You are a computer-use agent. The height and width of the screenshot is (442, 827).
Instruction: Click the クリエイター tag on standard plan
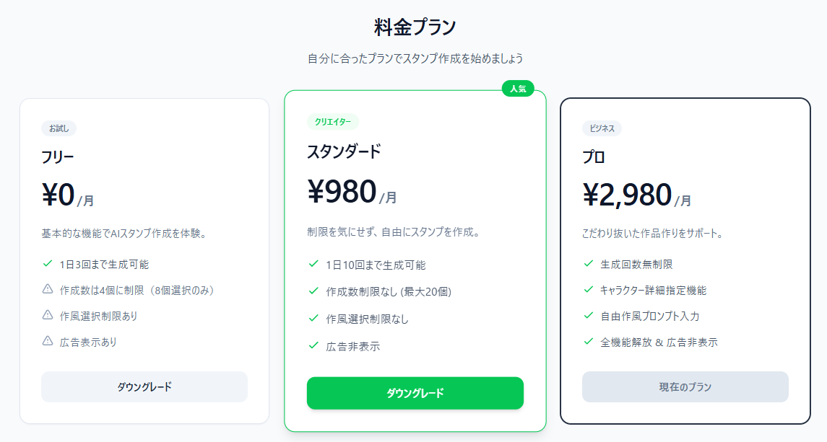click(x=332, y=122)
